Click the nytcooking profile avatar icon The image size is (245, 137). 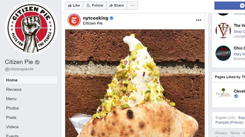coord(74,20)
